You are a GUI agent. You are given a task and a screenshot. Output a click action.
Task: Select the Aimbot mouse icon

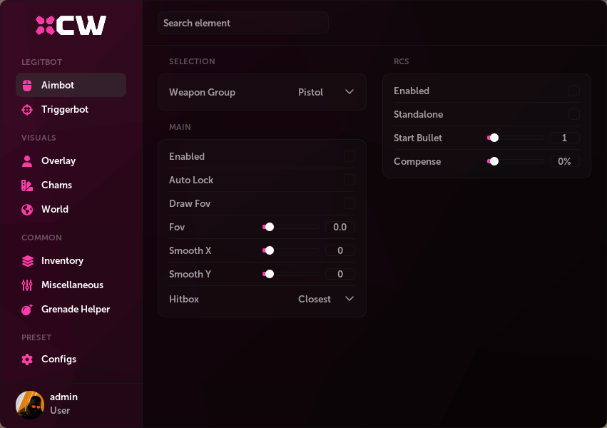pos(26,85)
